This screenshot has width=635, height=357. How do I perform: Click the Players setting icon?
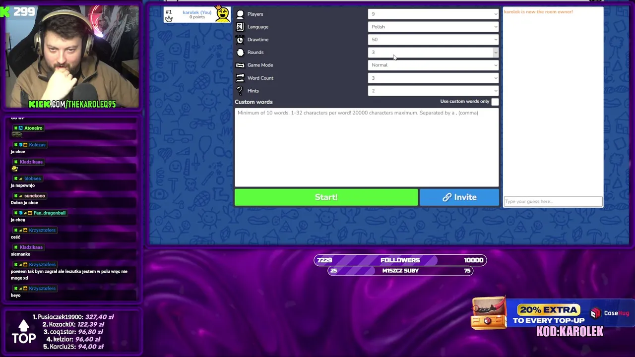(240, 14)
